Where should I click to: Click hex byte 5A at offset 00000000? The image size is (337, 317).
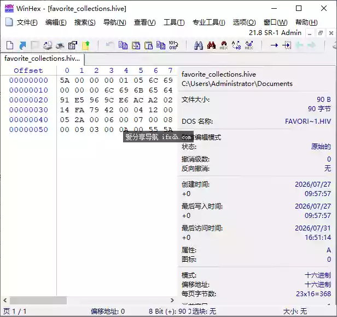tap(65, 80)
